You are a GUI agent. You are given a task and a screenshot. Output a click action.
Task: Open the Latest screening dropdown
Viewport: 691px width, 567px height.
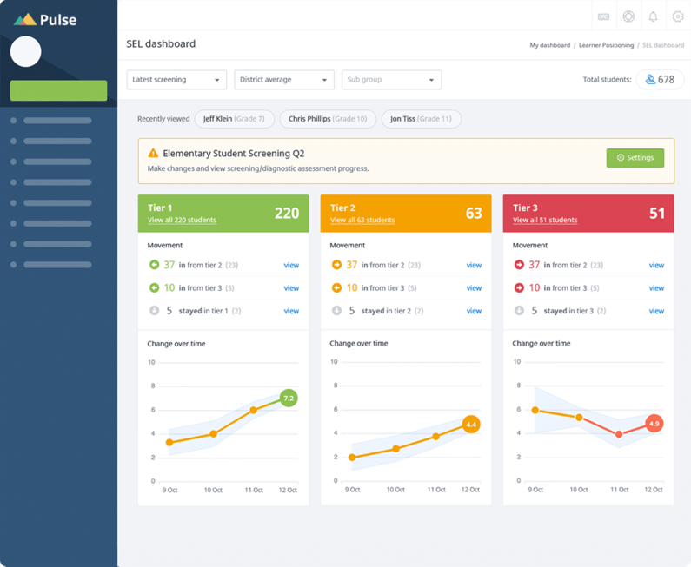(176, 80)
